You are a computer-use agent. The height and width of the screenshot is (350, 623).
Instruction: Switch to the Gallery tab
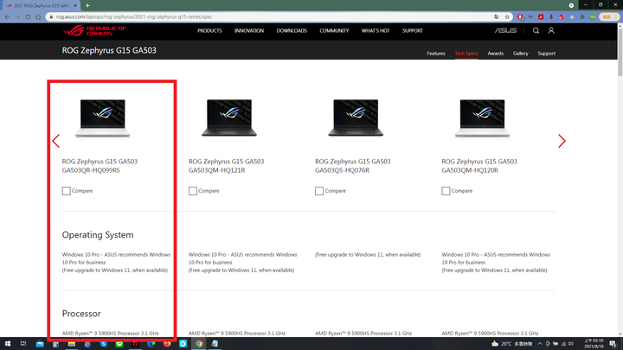(521, 54)
